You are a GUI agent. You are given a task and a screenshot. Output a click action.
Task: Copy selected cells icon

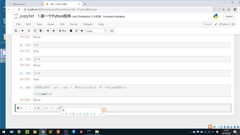35,31
